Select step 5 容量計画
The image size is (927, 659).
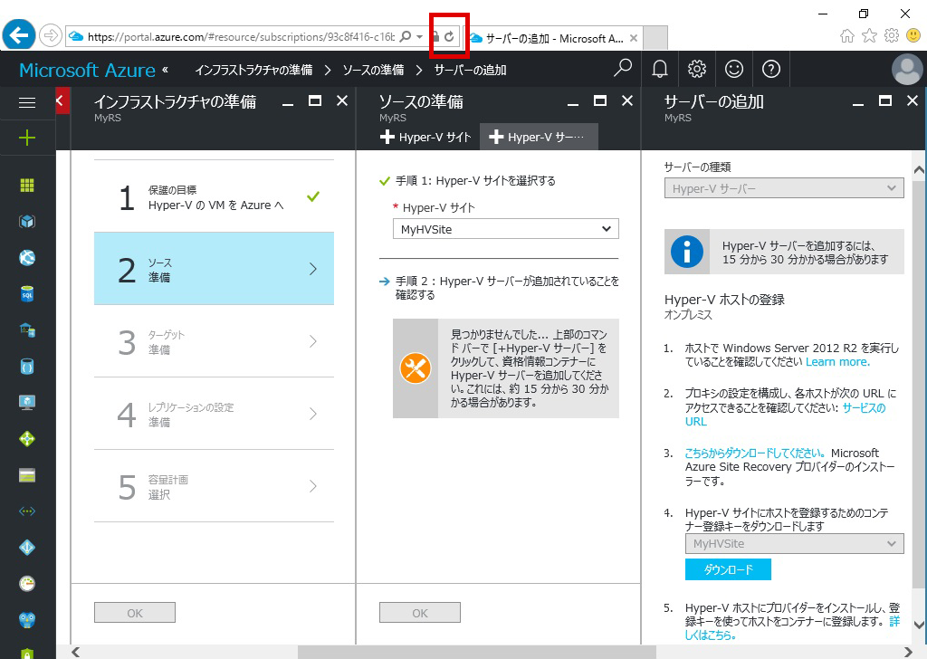214,486
